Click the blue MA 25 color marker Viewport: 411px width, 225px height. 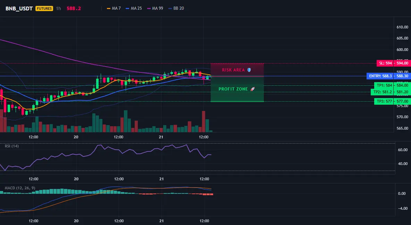click(128, 8)
